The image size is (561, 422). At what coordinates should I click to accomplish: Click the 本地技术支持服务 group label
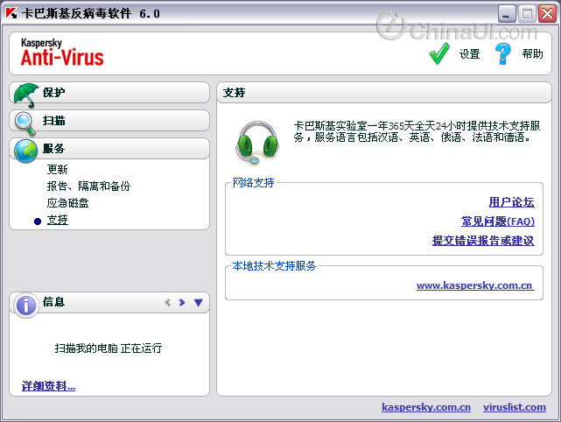(x=274, y=265)
